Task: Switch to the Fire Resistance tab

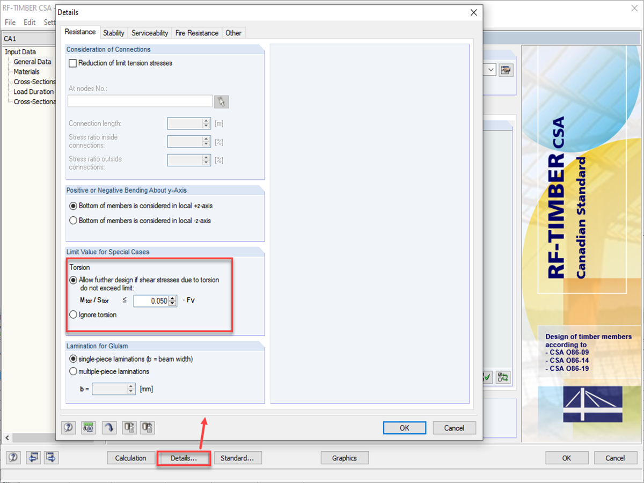Action: (197, 33)
